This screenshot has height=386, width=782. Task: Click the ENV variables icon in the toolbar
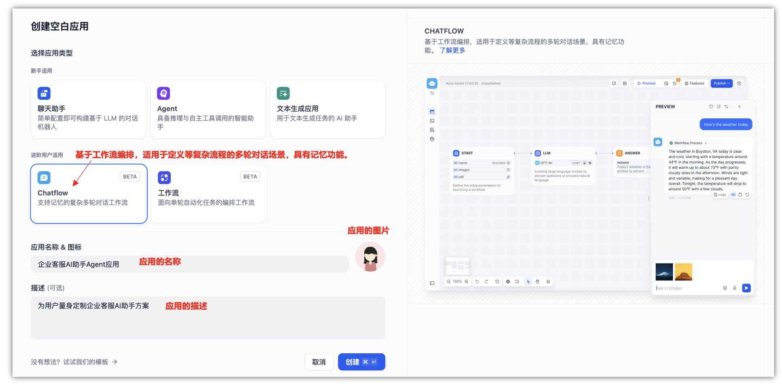point(625,84)
